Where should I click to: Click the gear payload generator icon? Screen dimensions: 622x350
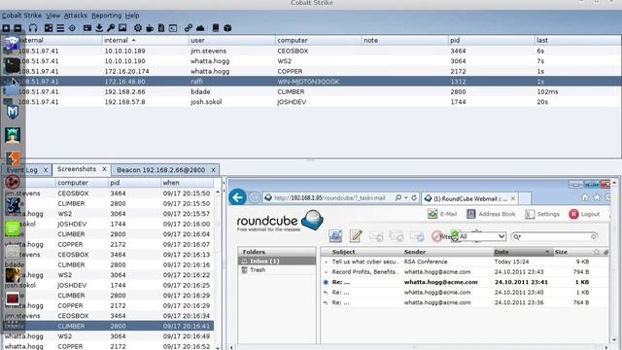[138, 28]
